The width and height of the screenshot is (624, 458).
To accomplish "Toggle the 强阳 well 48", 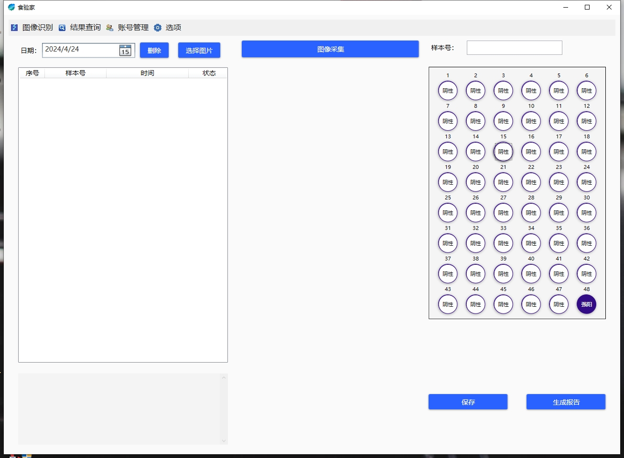I will (587, 304).
